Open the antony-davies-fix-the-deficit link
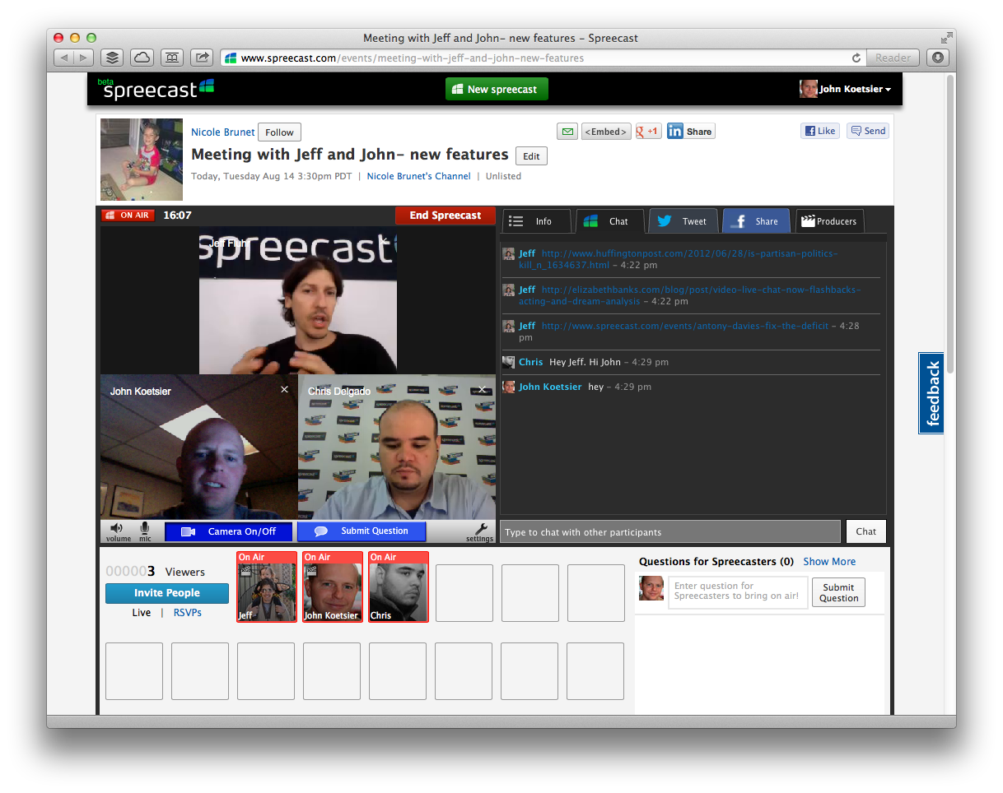The height and width of the screenshot is (793, 1003). click(x=685, y=326)
